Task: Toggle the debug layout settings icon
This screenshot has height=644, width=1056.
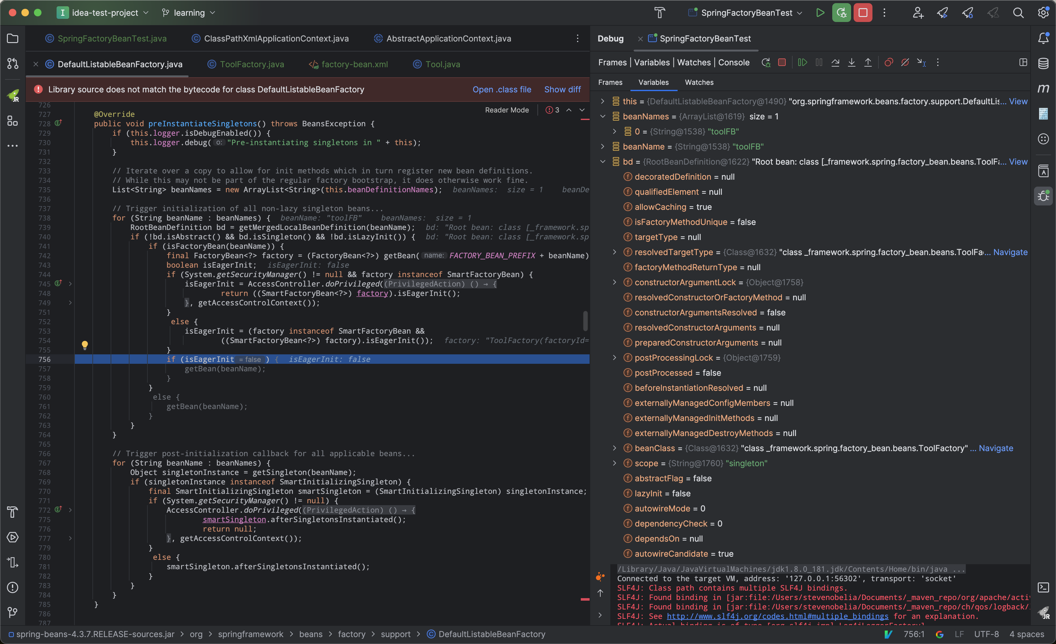Action: pyautogui.click(x=1023, y=63)
